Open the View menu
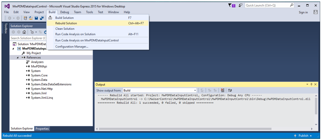 click(x=26, y=12)
